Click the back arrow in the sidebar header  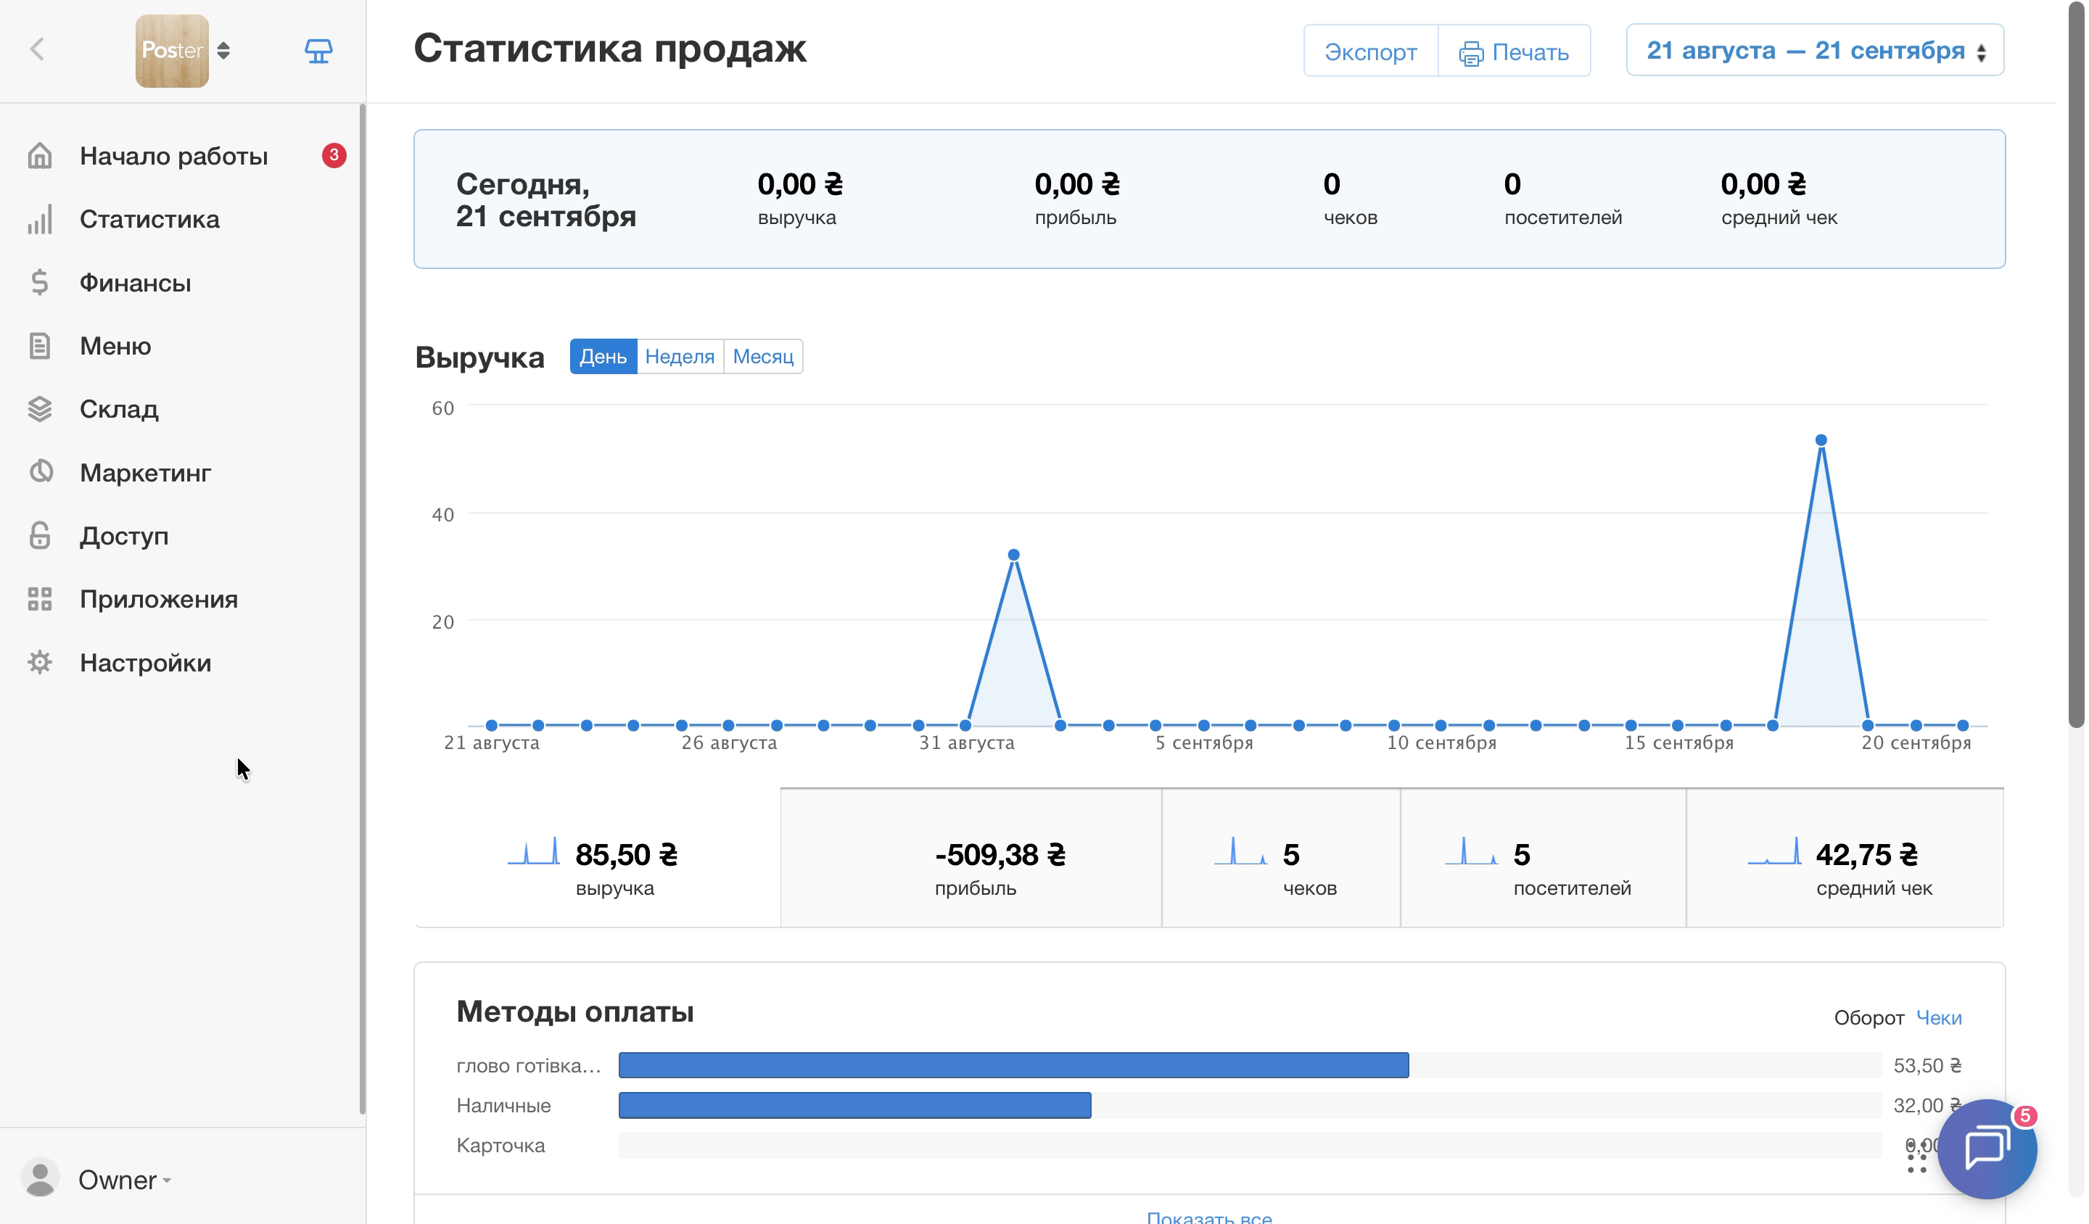pos(37,50)
